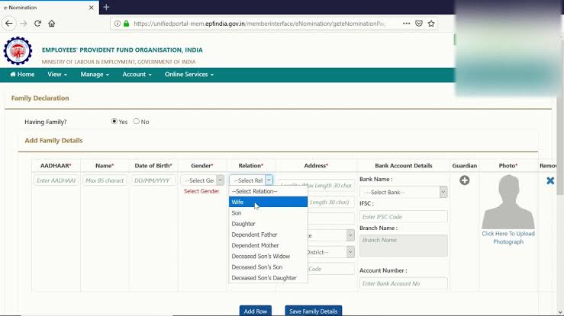Close the e-Nomination tab
564x316 pixels.
[x=92, y=7]
